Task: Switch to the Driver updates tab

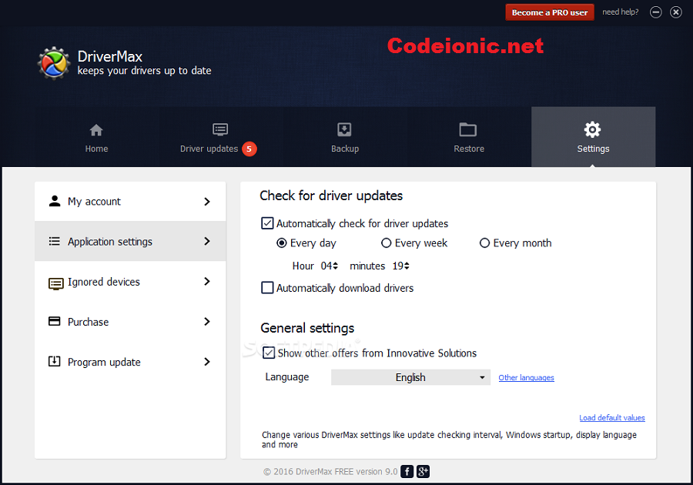Action: [x=220, y=137]
